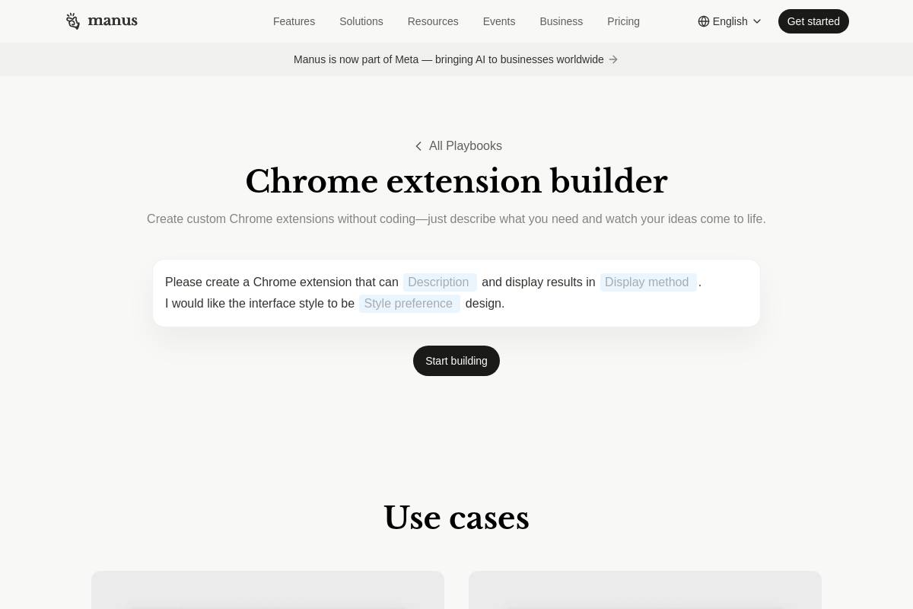The image size is (913, 609).
Task: Open the Resources menu
Action: point(433,21)
